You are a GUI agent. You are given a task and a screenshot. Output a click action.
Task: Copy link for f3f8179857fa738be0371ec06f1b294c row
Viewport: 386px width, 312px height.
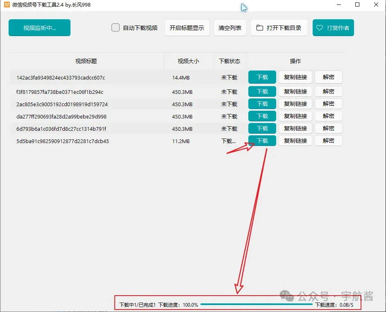coord(295,91)
